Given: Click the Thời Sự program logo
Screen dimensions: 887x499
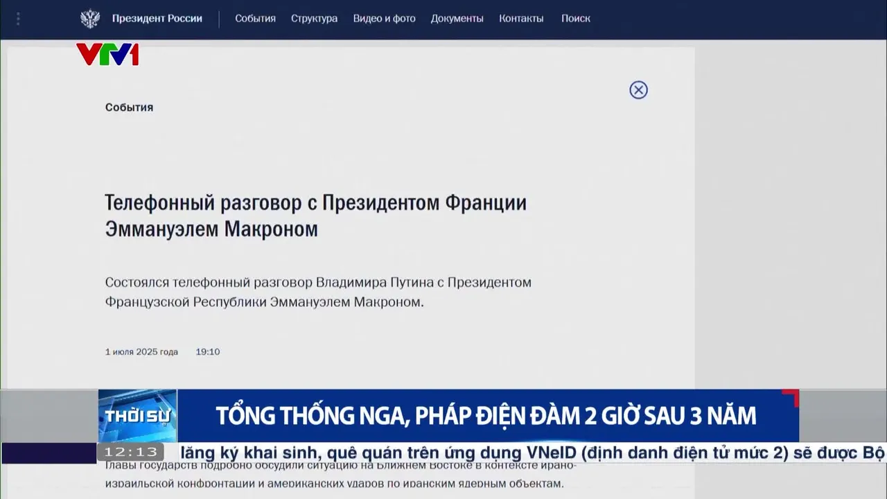Looking at the screenshot, I should coord(137,416).
